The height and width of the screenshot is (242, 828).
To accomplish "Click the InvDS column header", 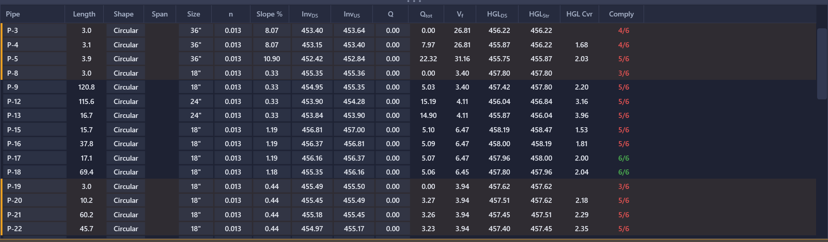I will pyautogui.click(x=310, y=14).
